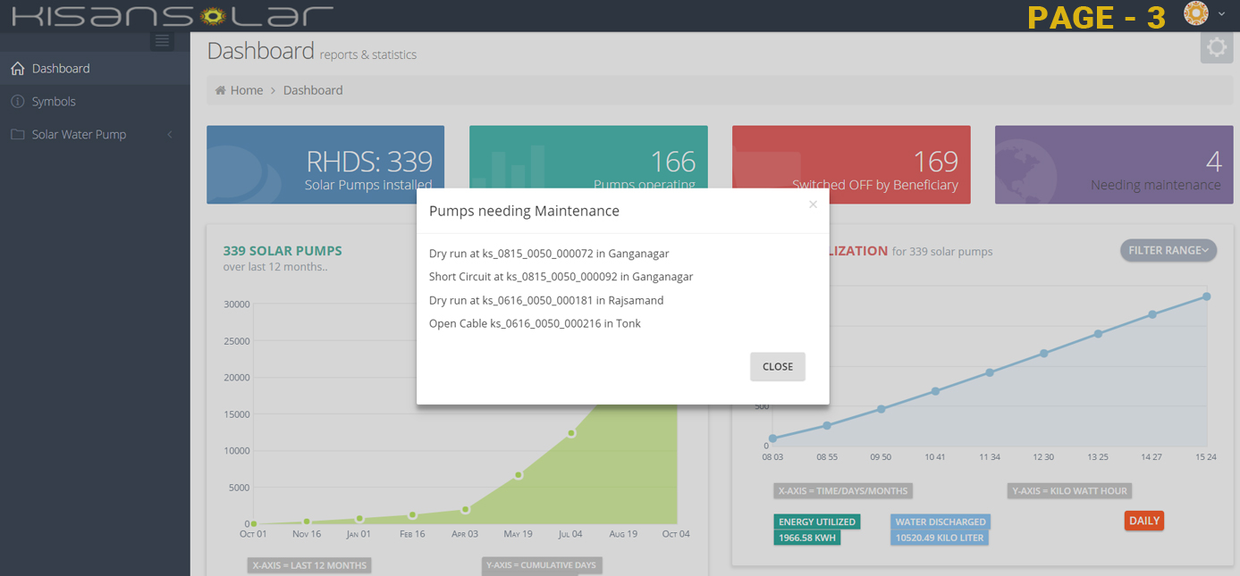Screen dimensions: 1240x576
Task: Select Dashboard in the sidebar menu
Action: click(x=61, y=69)
